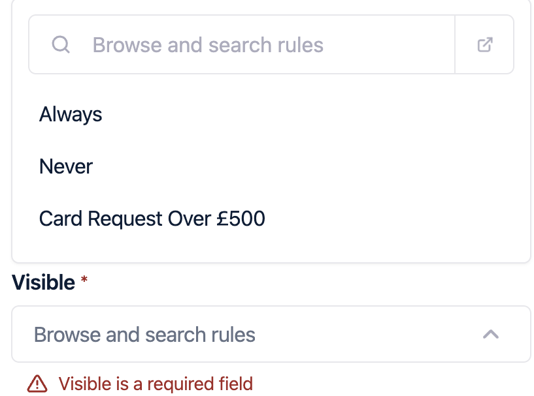Click the red required asterisk
534x396 pixels.
pos(84,282)
